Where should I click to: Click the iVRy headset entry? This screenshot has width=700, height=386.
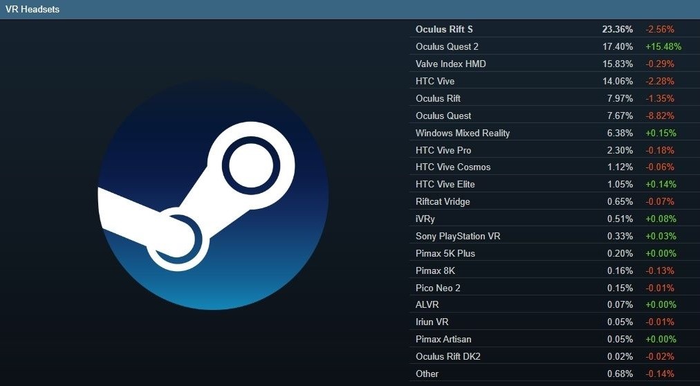tap(425, 219)
